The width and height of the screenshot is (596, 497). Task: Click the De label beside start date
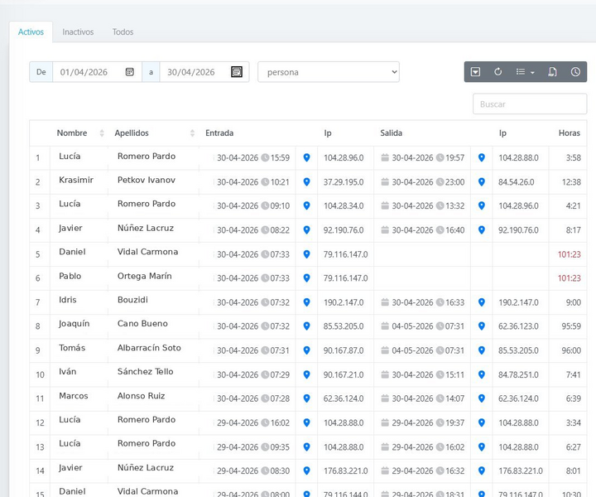[x=41, y=72]
